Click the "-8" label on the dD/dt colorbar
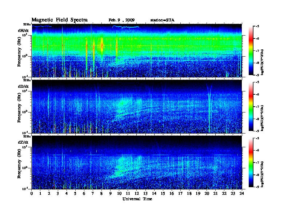The width and height of the screenshot is (288, 222). coord(257,119)
